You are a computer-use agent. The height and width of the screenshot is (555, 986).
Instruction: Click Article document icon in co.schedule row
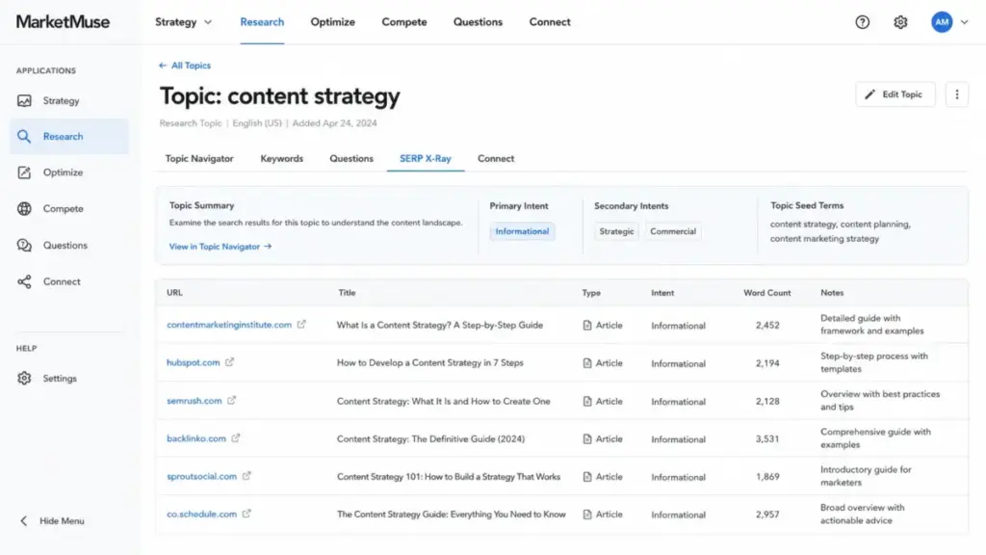[587, 515]
